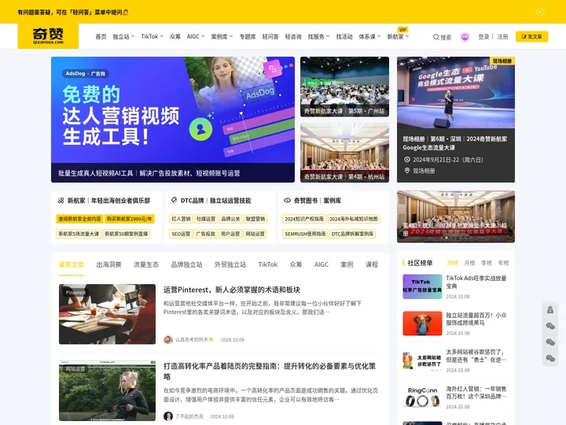Expand the 案例库 dropdown menu
Viewport: 566px width, 425px height.
coord(222,36)
